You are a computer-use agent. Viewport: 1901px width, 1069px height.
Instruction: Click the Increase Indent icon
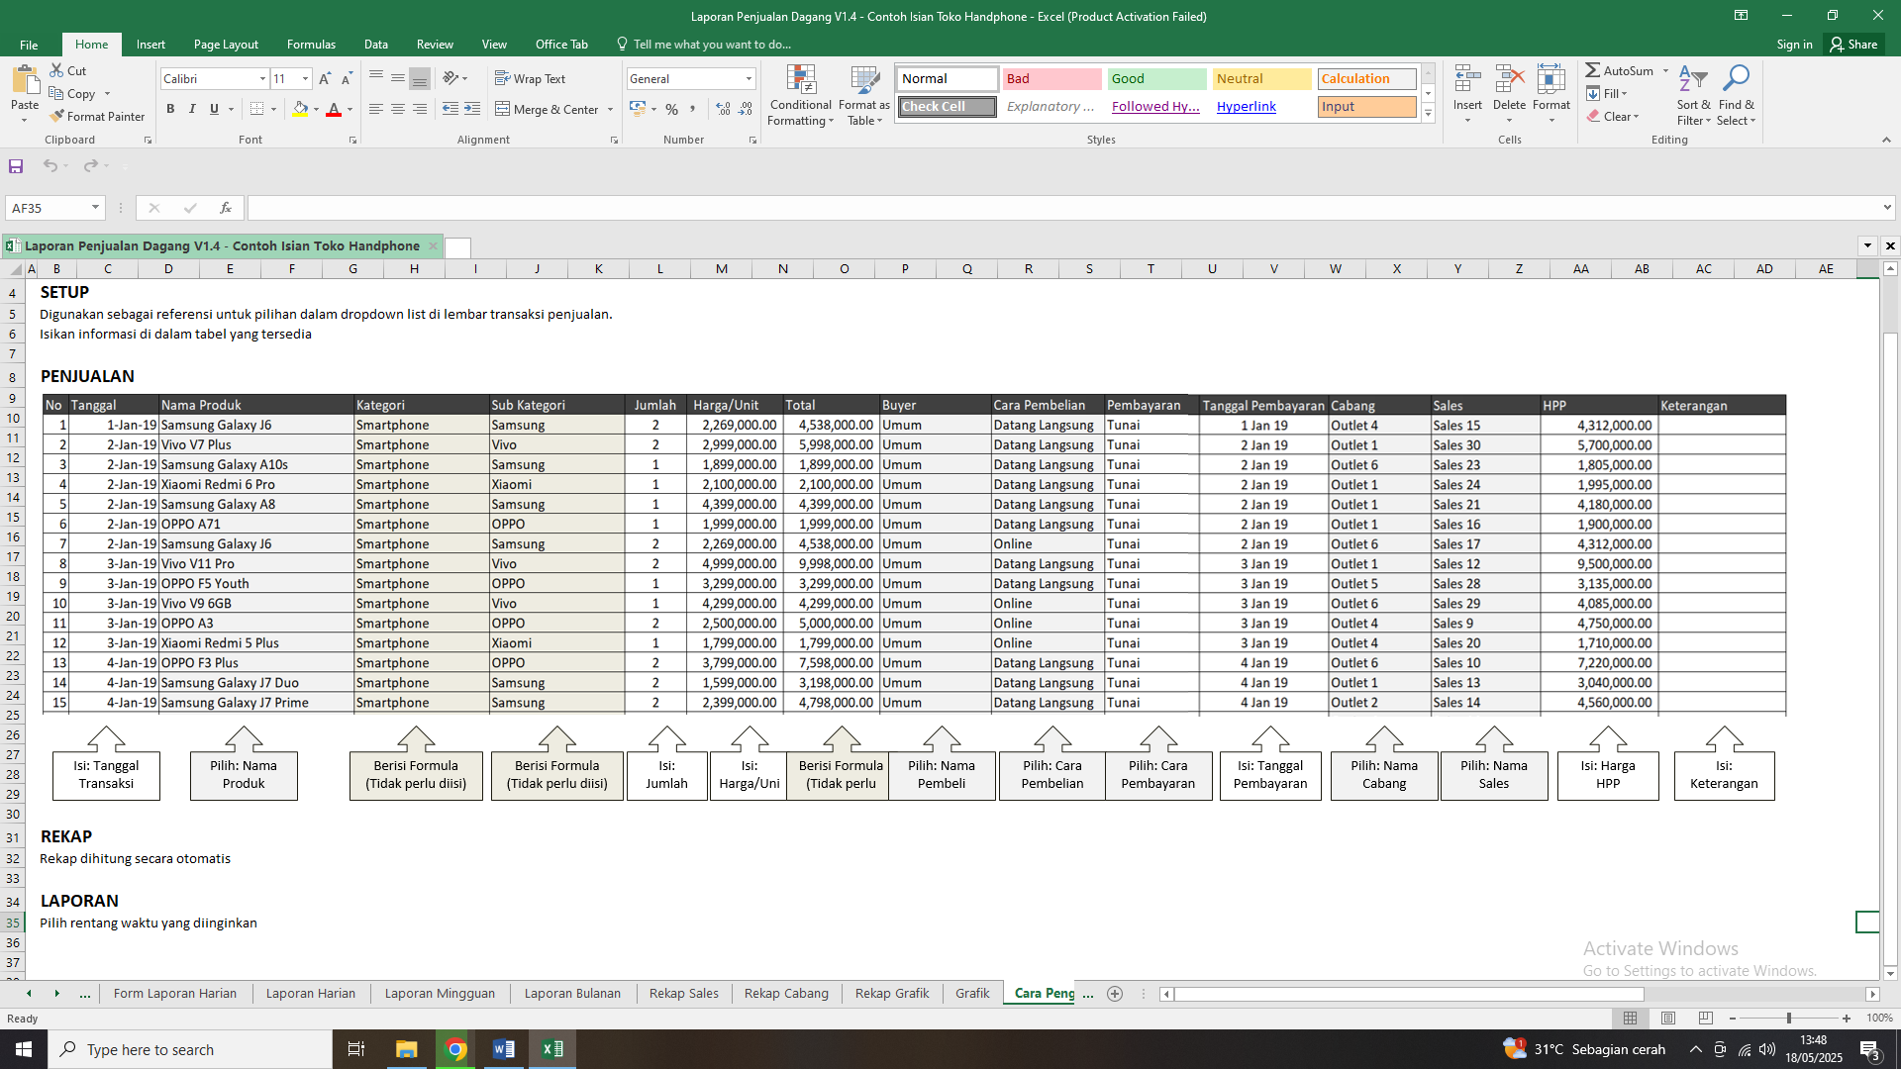point(472,109)
